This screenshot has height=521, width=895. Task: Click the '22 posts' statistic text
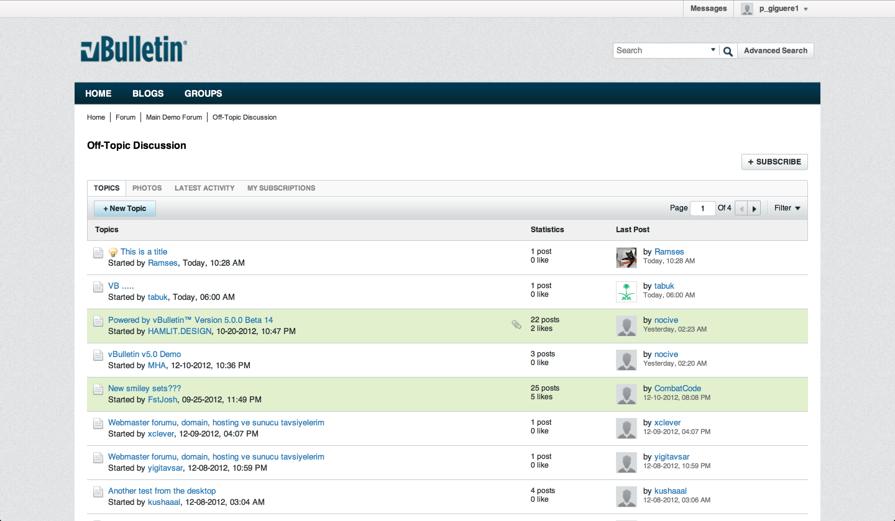tap(544, 320)
